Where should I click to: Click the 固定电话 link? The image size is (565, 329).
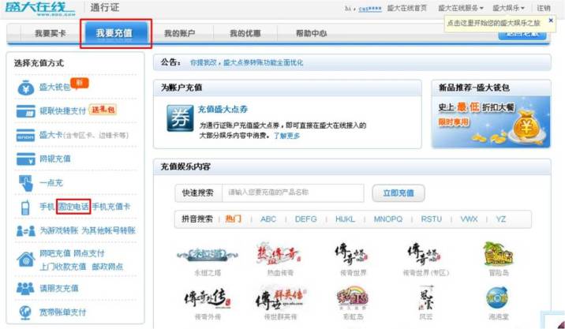tap(73, 207)
